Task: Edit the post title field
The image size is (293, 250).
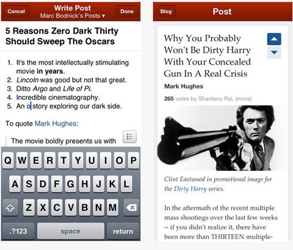Action: pos(70,36)
